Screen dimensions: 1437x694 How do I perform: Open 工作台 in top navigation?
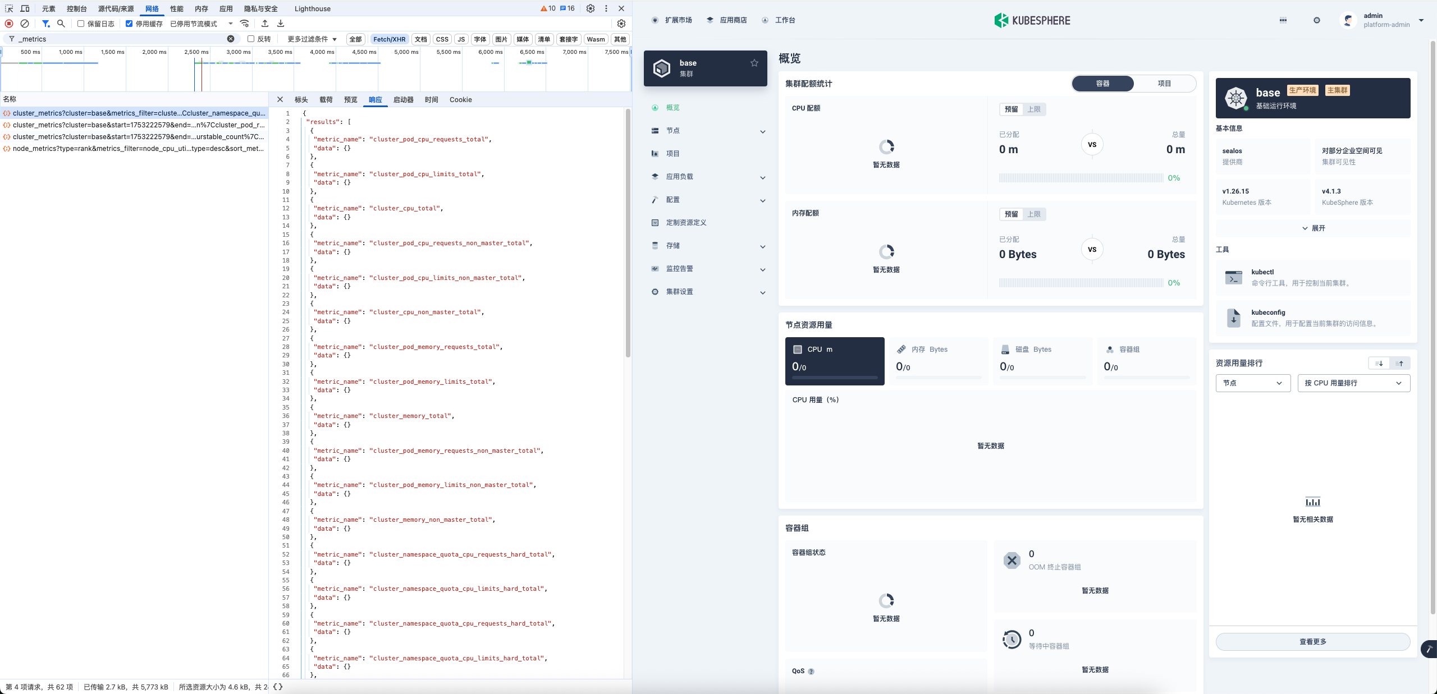coord(779,20)
